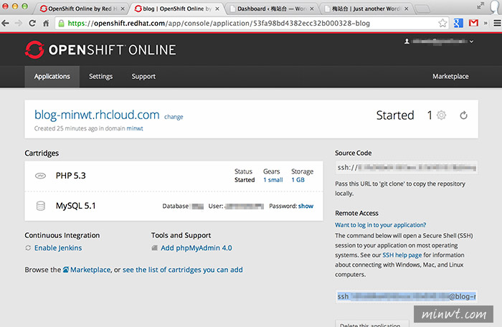Open the Google extension icon

coord(458,23)
